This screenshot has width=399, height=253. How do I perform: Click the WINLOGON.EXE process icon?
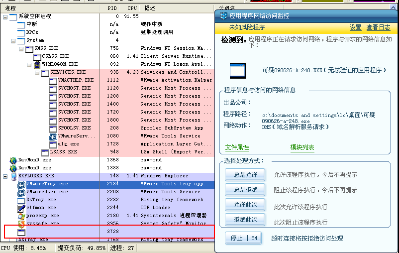(x=37, y=65)
